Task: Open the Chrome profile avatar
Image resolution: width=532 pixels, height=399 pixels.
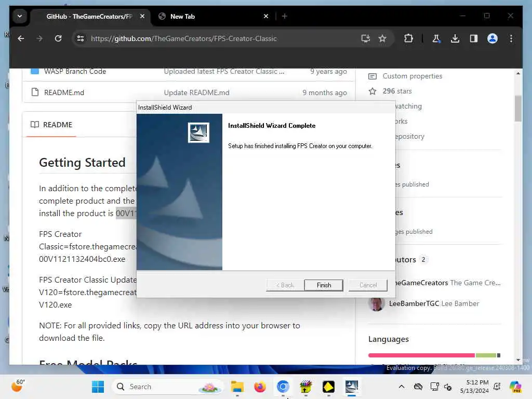Action: [493, 38]
